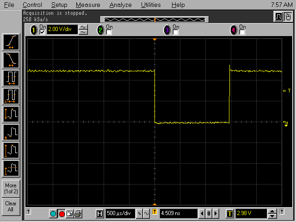Click the memory bar waveform overview
296x222 pixels.
coord(154,19)
